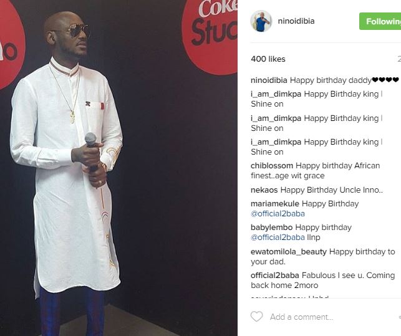Open first i_am_dimkpa comment username

276,94
